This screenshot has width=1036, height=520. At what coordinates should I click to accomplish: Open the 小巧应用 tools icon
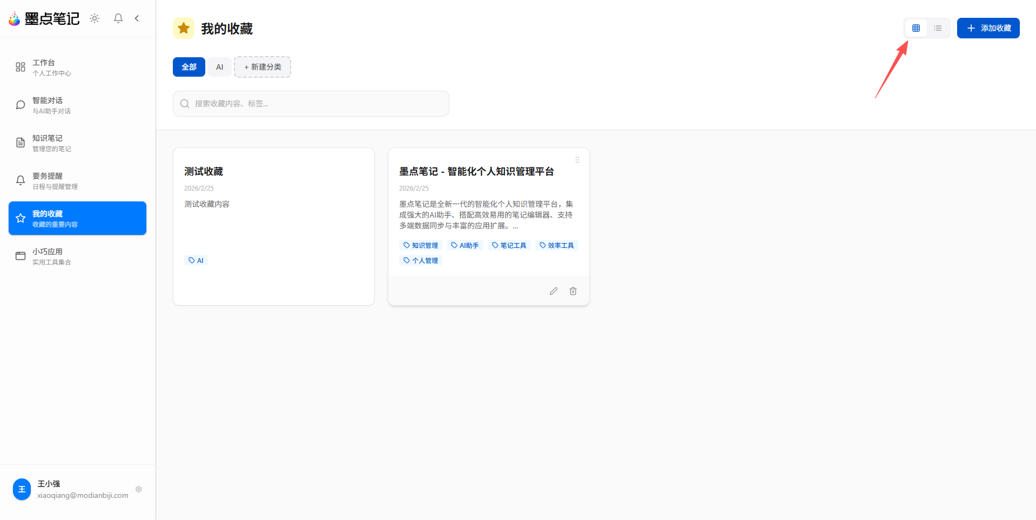point(21,255)
